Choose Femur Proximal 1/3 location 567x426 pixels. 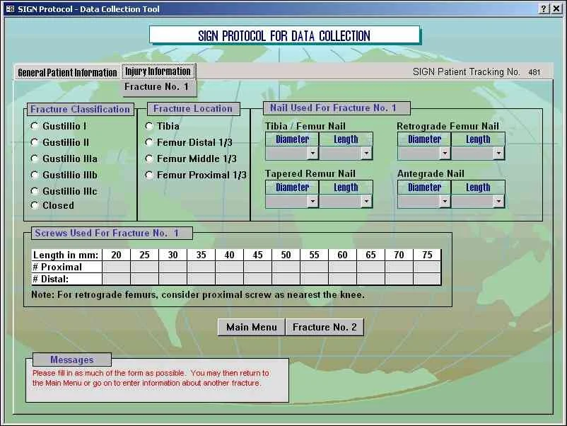149,175
